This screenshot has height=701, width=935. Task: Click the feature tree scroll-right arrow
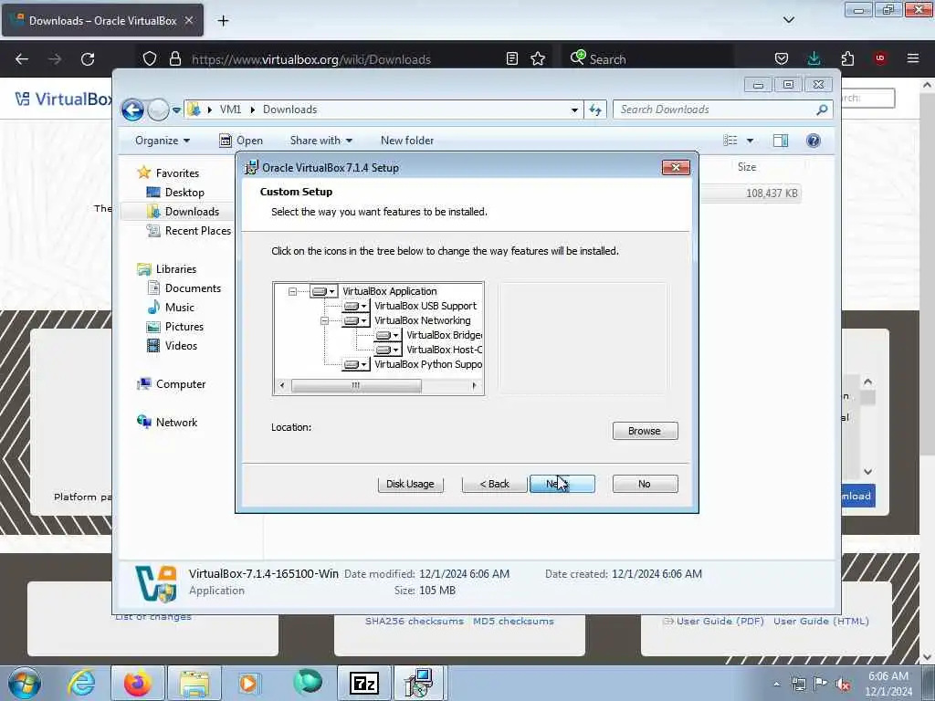tap(474, 386)
